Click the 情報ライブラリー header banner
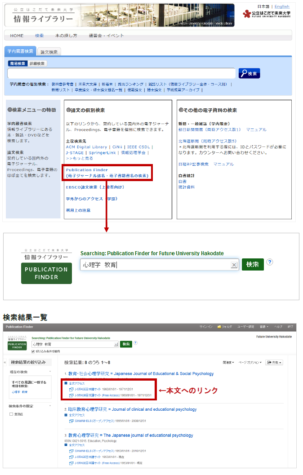303x475 pixels. pos(120,15)
